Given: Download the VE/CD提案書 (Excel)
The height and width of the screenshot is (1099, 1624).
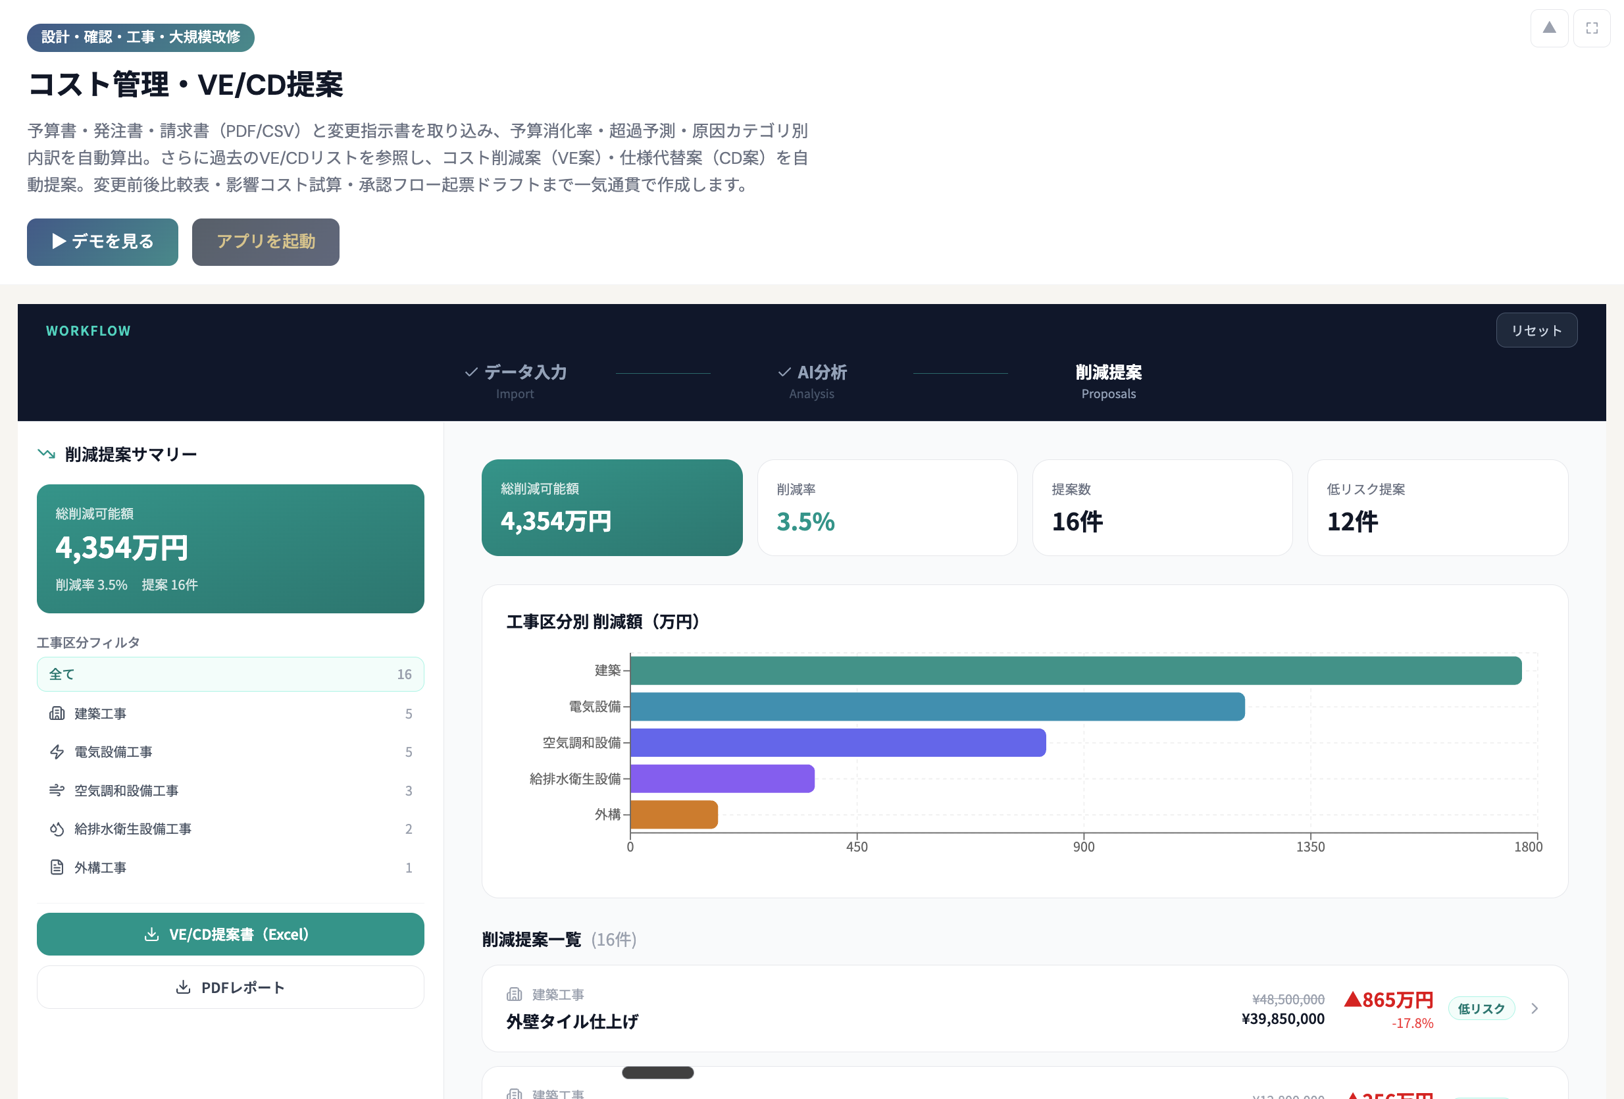Looking at the screenshot, I should 230,934.
